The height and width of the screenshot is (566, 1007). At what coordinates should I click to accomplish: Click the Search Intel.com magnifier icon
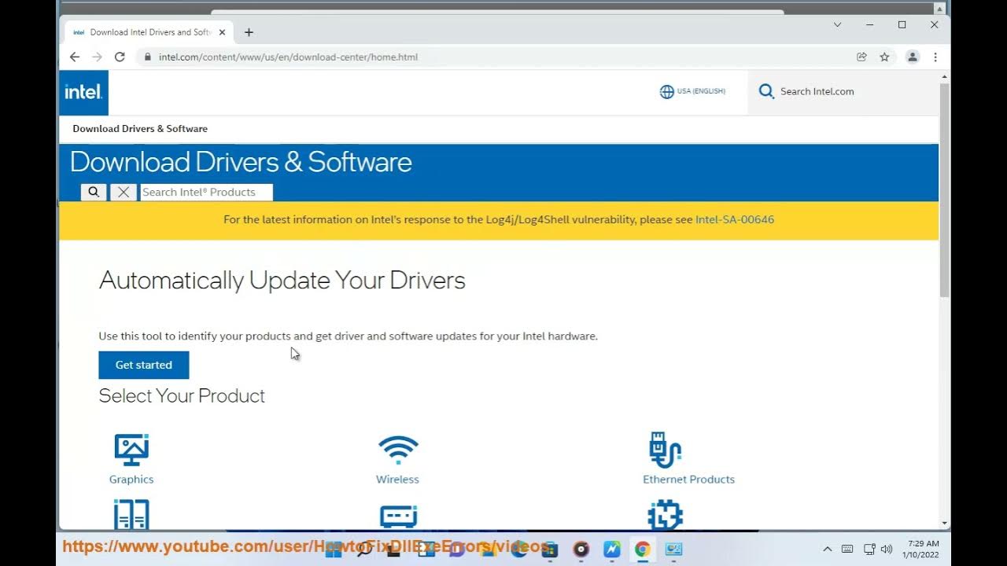pyautogui.click(x=766, y=91)
